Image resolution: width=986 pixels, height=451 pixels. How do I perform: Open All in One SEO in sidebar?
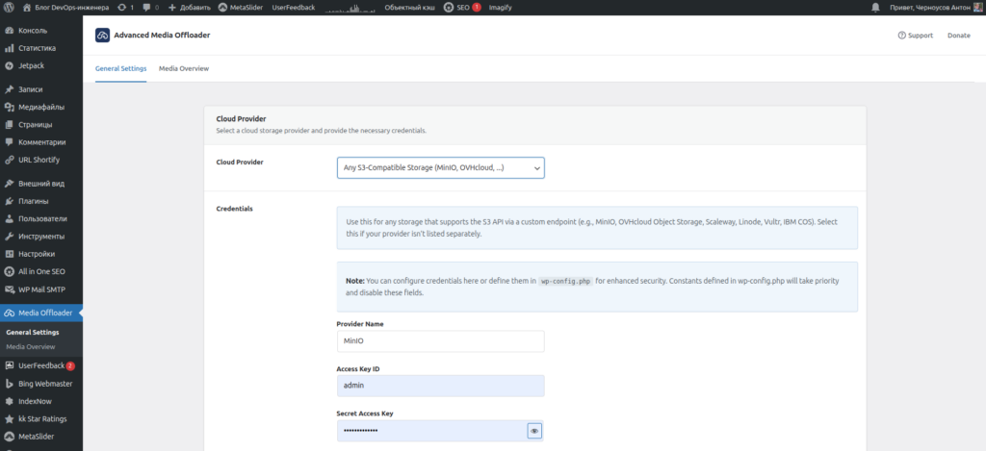pos(40,271)
